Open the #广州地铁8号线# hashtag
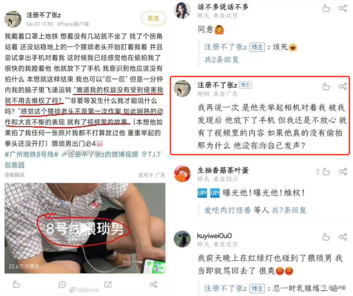 (31, 155)
